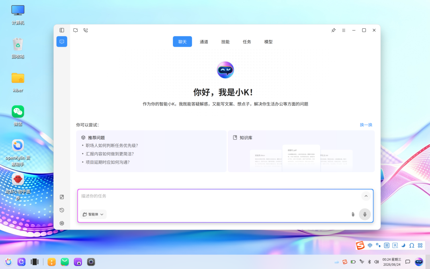Open the 计算机 desktop icon
The width and height of the screenshot is (430, 269).
[18, 15]
